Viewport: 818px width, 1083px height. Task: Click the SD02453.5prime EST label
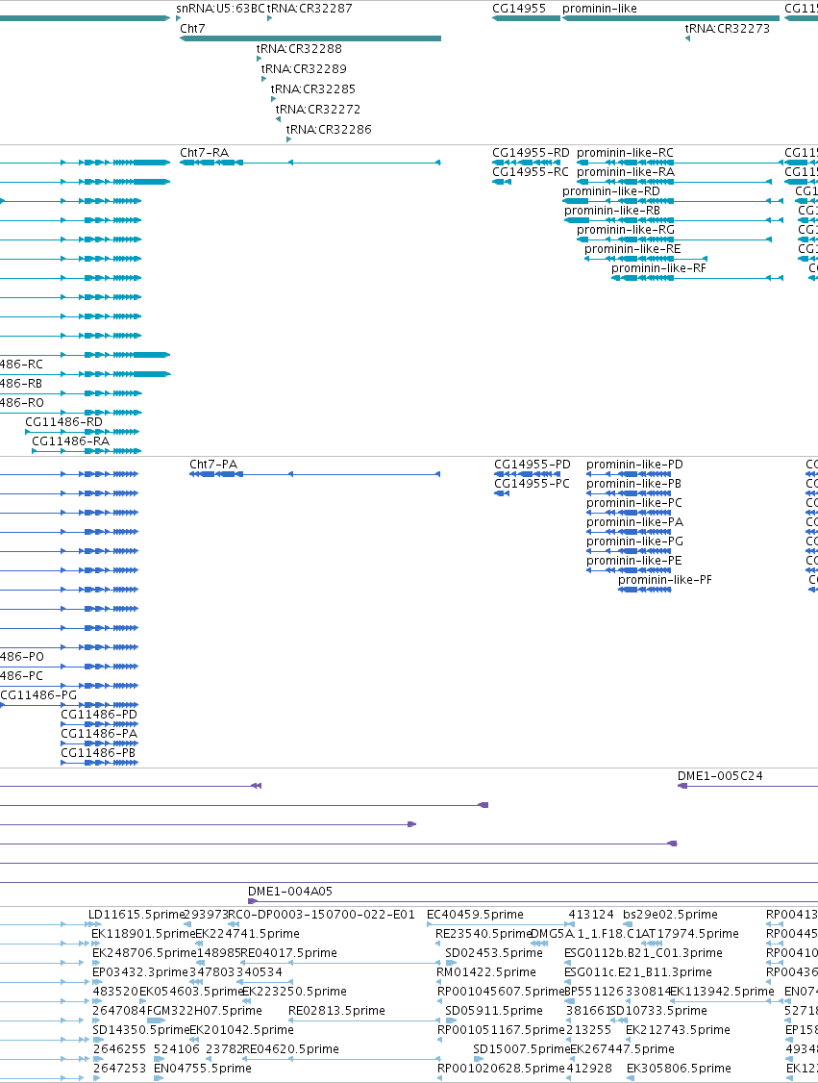(494, 952)
